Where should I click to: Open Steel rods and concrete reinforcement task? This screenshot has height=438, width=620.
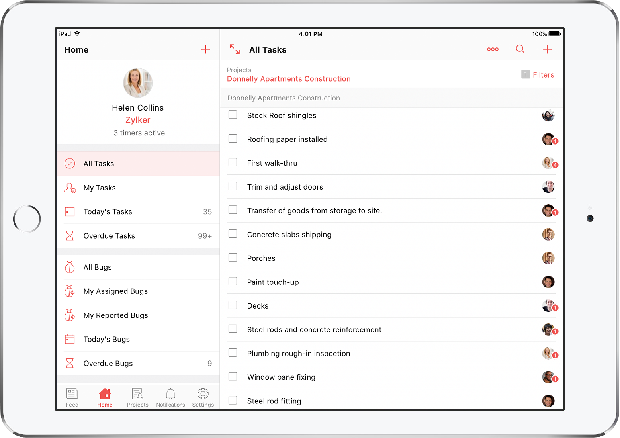(314, 330)
